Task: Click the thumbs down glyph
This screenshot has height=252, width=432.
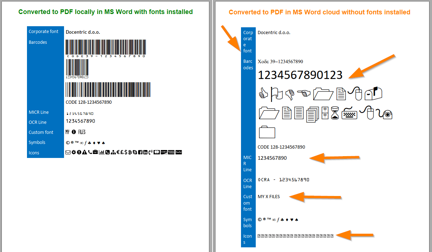Action: coord(290,94)
